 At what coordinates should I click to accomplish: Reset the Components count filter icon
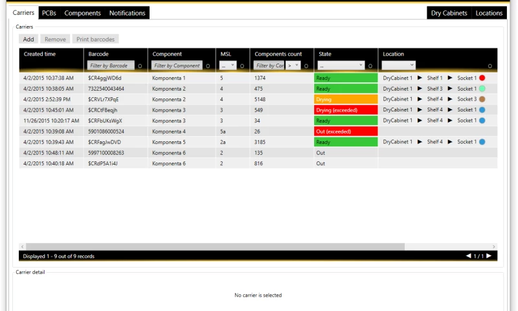coord(306,65)
